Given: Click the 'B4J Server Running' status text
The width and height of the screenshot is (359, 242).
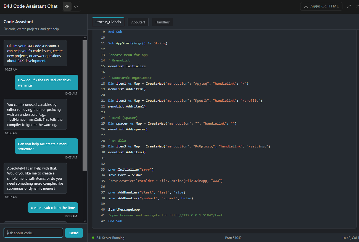Looking at the screenshot, I should [x=110, y=238].
